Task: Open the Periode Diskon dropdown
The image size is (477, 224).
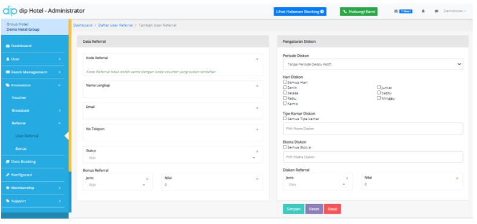Action: pos(373,64)
